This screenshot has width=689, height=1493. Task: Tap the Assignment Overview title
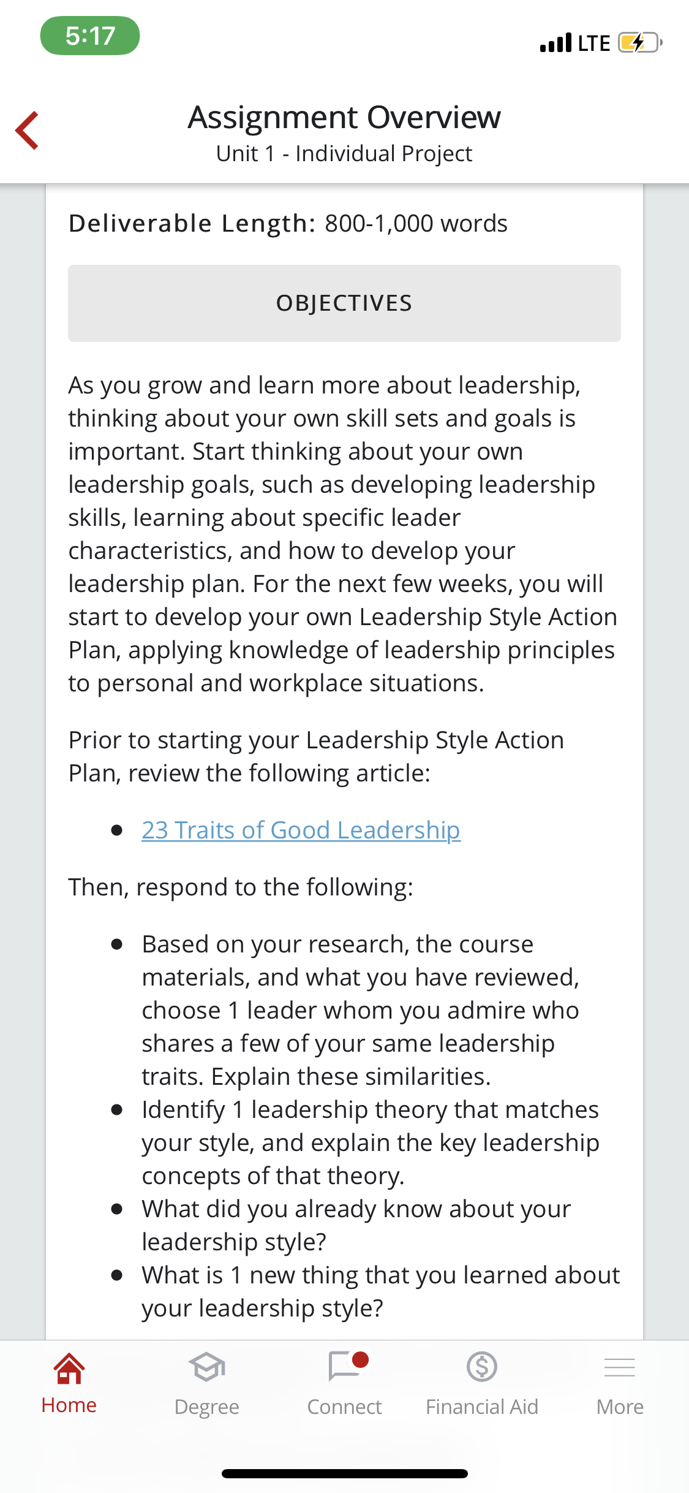point(344,117)
